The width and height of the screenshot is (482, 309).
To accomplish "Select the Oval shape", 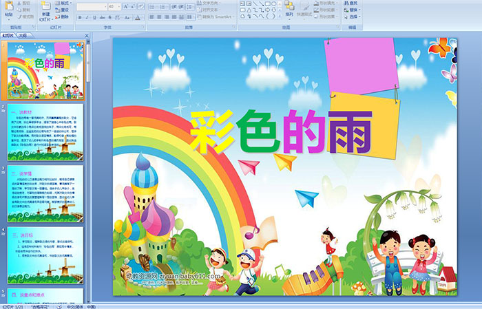I will click(x=273, y=3).
